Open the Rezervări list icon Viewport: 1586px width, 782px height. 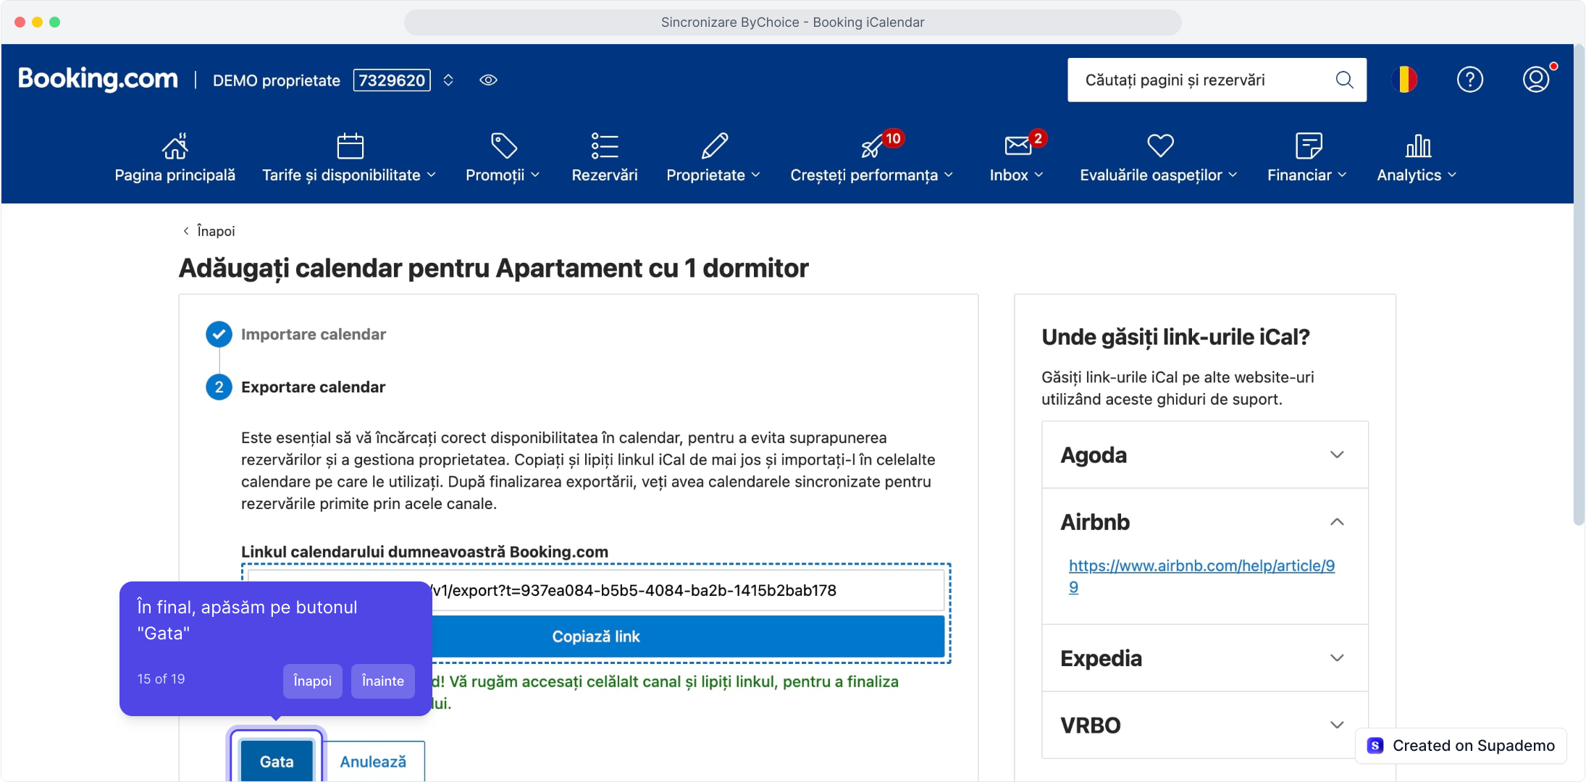point(604,146)
